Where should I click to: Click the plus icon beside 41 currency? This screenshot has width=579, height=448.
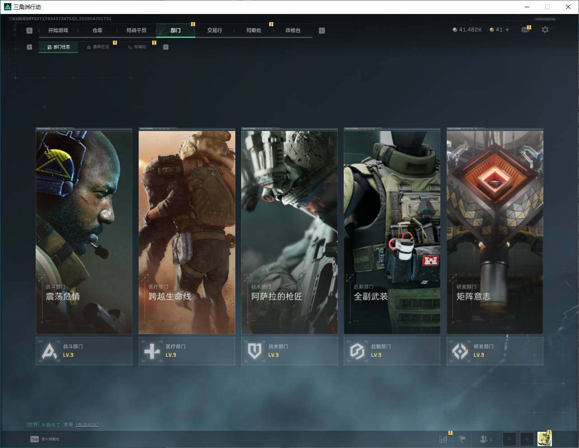pyautogui.click(x=507, y=30)
